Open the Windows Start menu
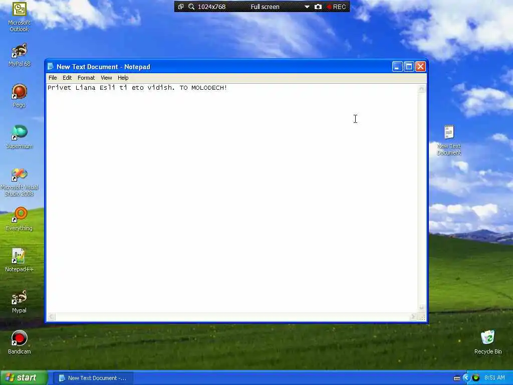Image resolution: width=513 pixels, height=385 pixels. (24, 378)
